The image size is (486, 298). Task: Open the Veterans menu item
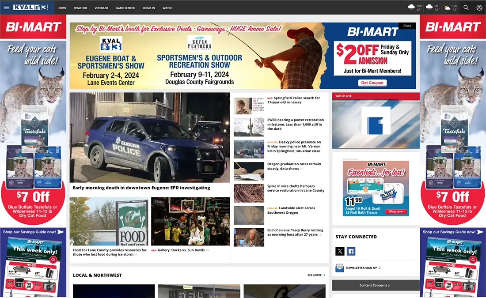point(101,8)
